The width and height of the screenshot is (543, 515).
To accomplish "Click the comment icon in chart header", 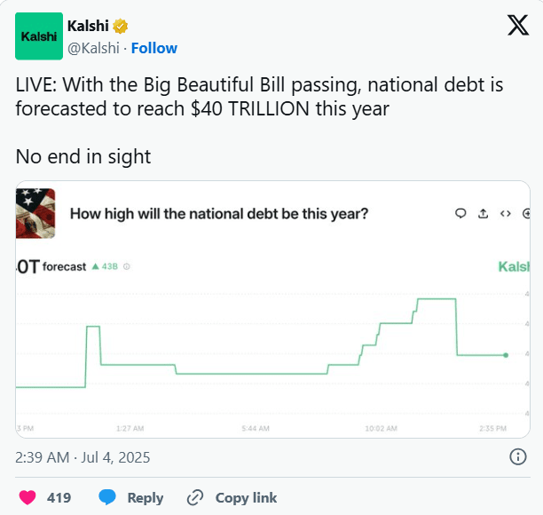I will point(460,213).
